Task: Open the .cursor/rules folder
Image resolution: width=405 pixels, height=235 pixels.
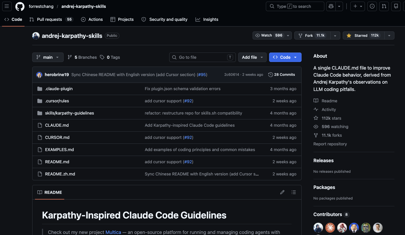Action: [57, 101]
